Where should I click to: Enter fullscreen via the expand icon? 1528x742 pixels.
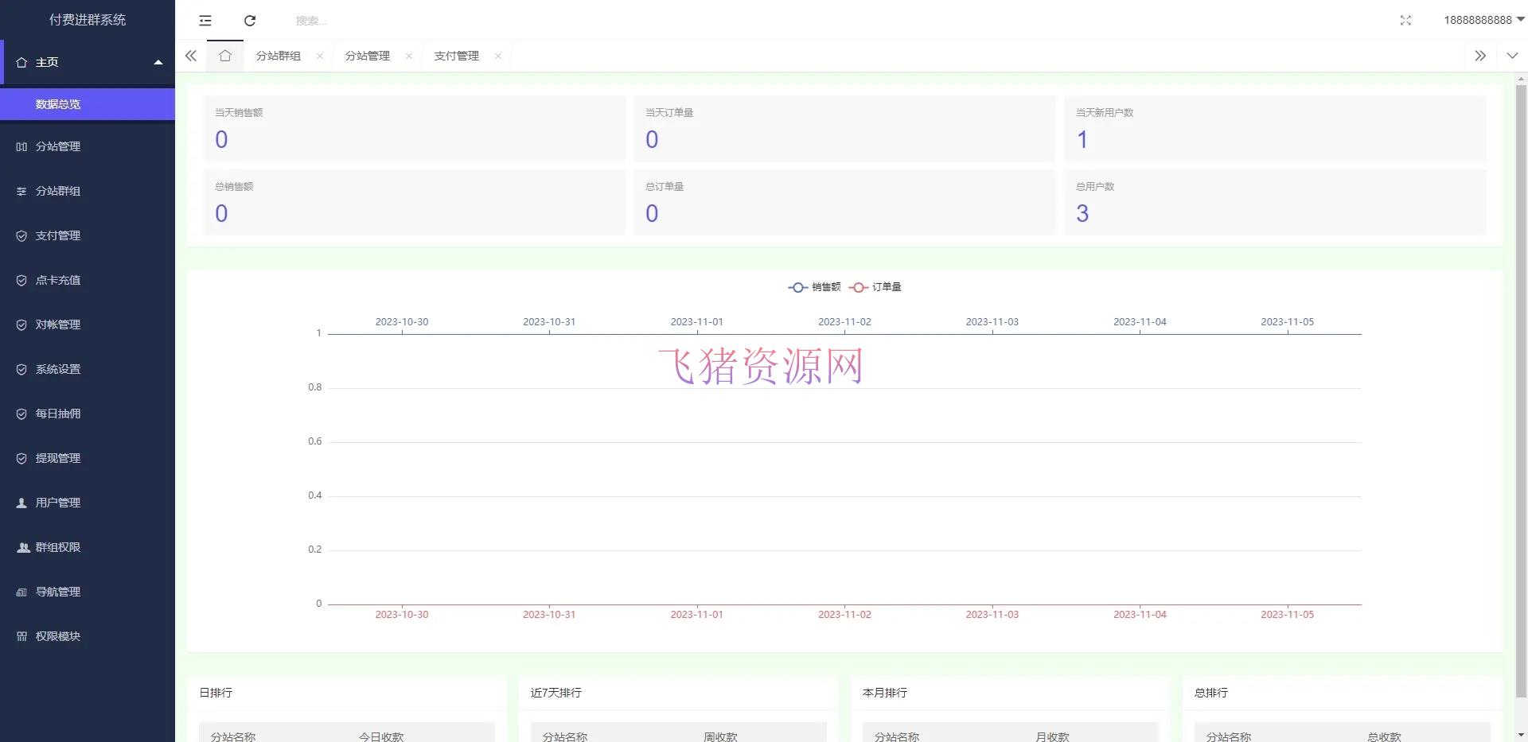pos(1405,21)
